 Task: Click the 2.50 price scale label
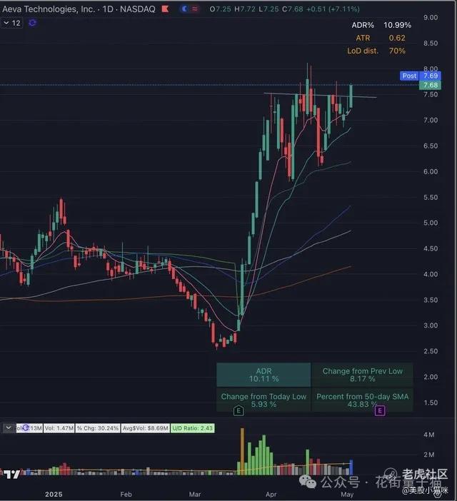click(431, 351)
